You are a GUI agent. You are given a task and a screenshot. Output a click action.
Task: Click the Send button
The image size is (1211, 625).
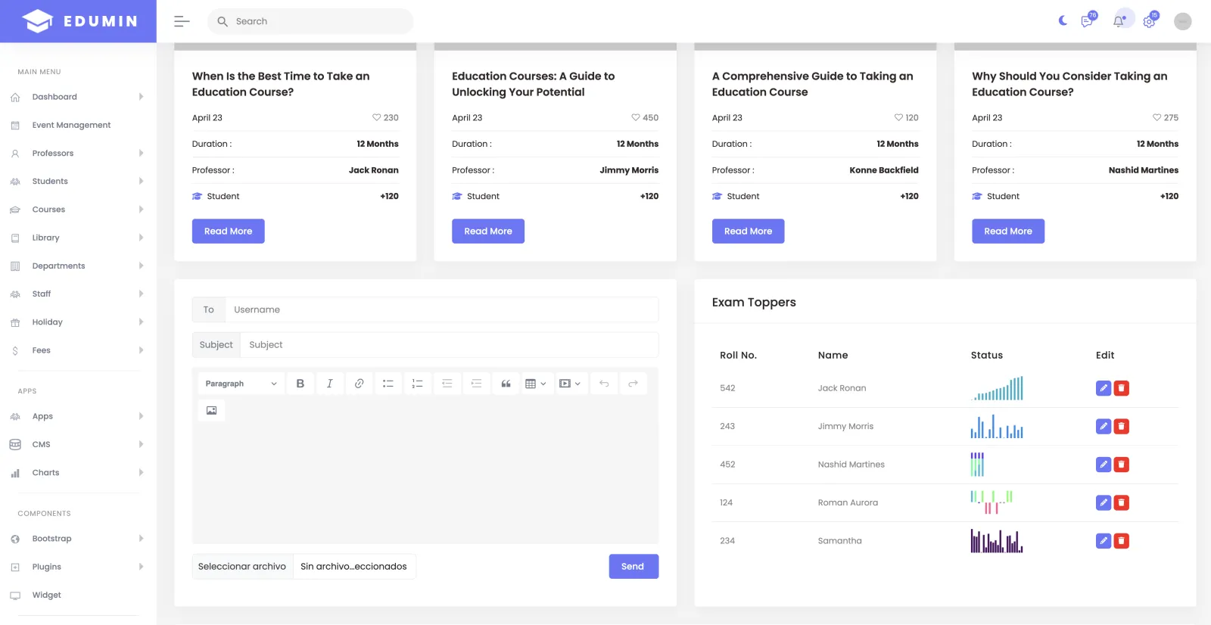click(x=633, y=567)
